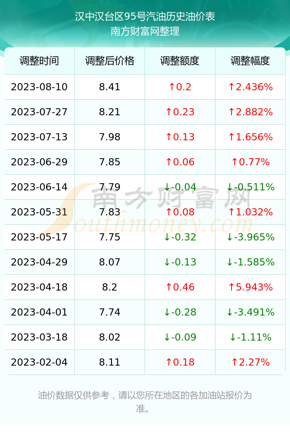The height and width of the screenshot is (438, 290).
Task: Click the ↓-0.09 adjustment amount
Action: click(x=180, y=337)
